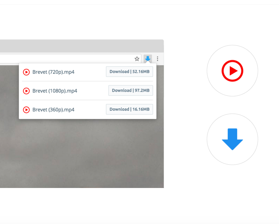The image size is (279, 224).
Task: Select the Brevet (1080p).mp4 file name
Action: tap(55, 91)
